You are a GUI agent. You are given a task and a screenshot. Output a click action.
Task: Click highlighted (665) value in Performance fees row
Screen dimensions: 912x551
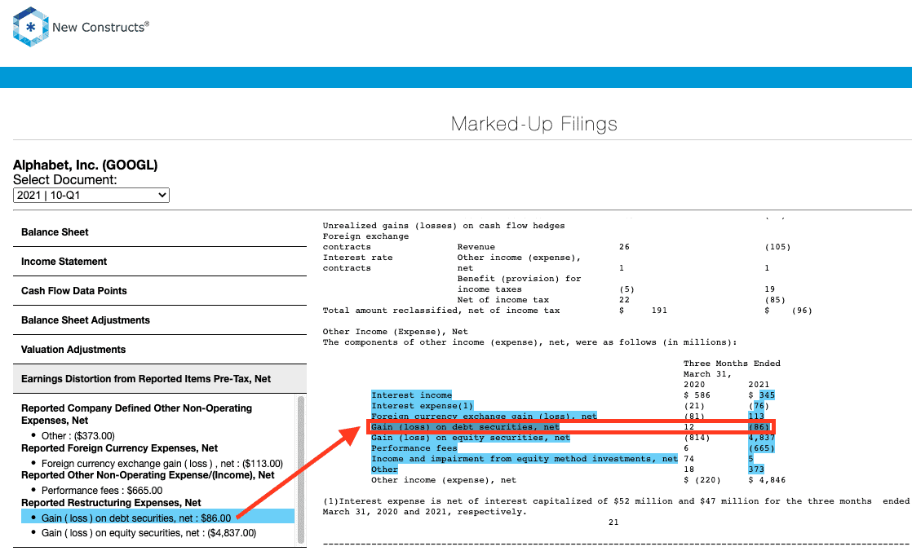tap(761, 448)
